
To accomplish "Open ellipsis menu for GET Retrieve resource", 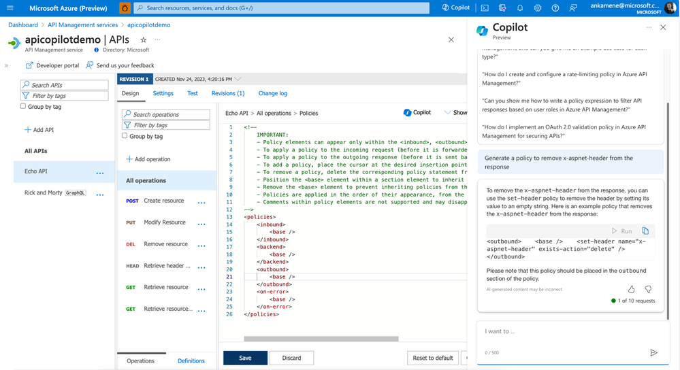I will pos(201,290).
